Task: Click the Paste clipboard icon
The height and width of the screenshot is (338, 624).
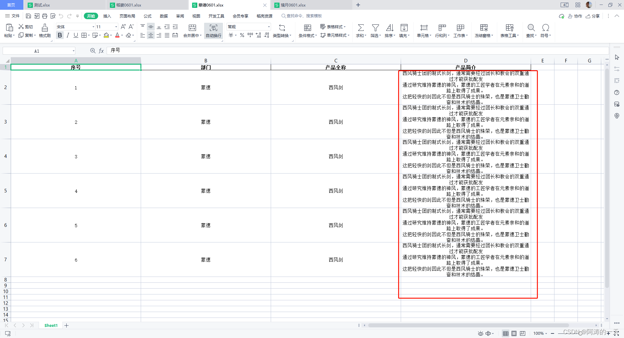Action: click(9, 28)
